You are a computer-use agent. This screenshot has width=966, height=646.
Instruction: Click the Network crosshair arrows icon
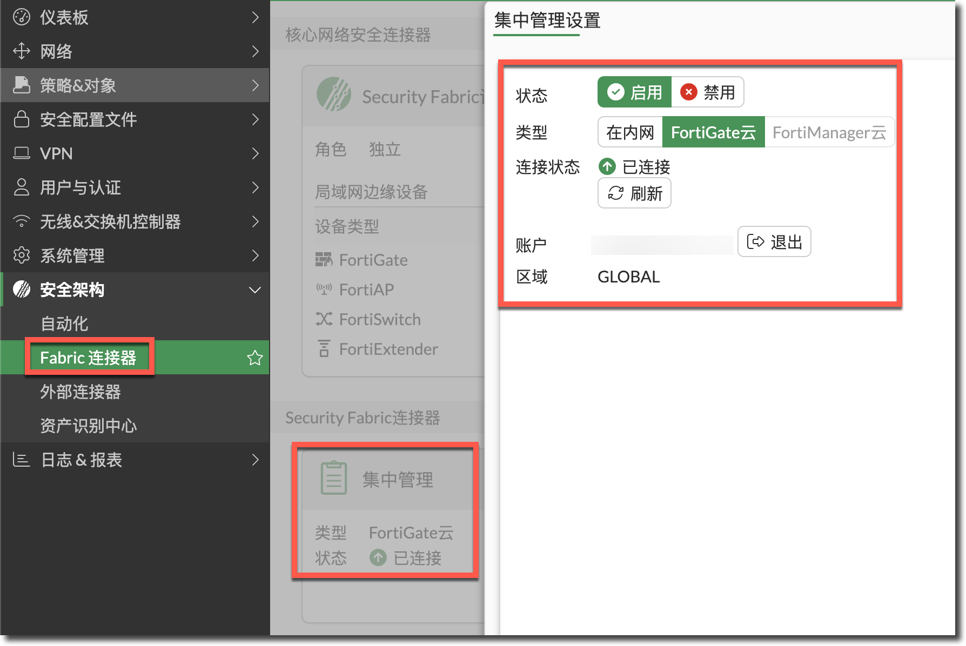(22, 51)
